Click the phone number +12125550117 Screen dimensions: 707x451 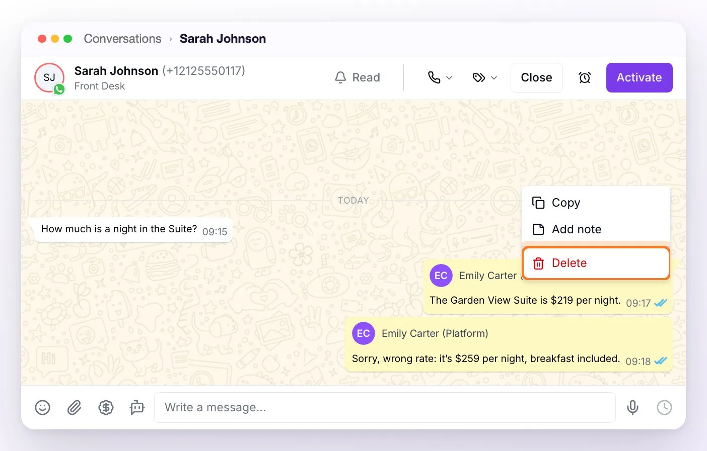pos(203,71)
